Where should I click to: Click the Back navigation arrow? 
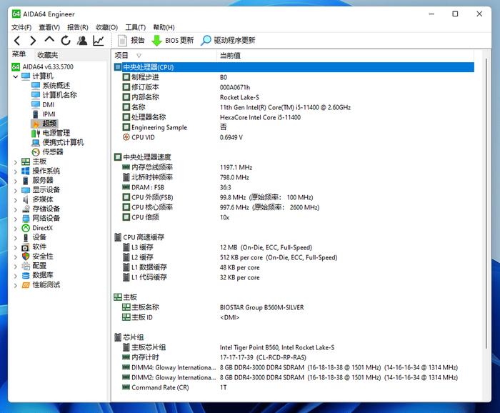pyautogui.click(x=17, y=41)
